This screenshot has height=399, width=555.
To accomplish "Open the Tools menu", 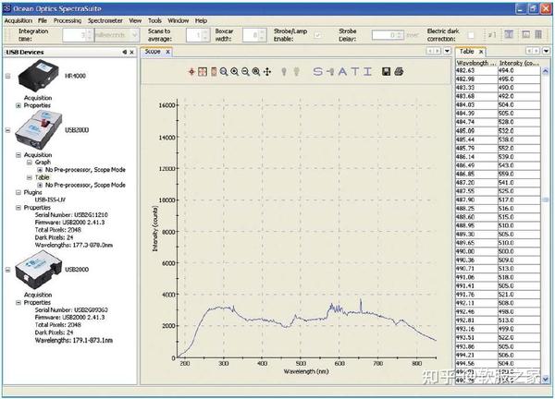I will [x=154, y=21].
